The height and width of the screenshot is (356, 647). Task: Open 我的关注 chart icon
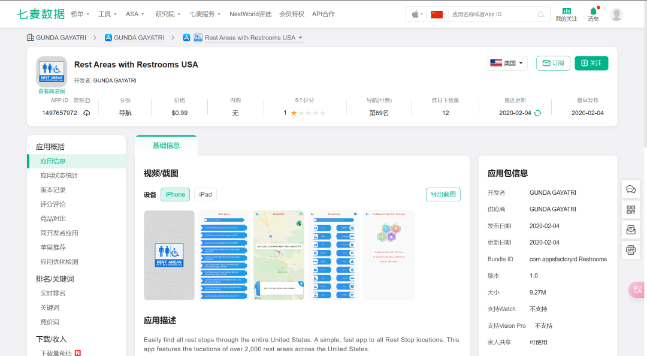[567, 11]
